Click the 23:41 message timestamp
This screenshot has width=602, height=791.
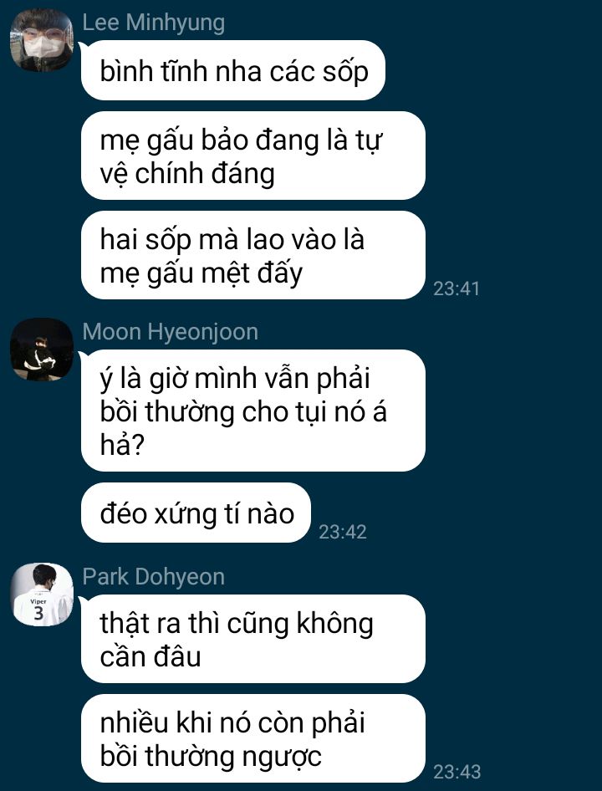(x=457, y=288)
